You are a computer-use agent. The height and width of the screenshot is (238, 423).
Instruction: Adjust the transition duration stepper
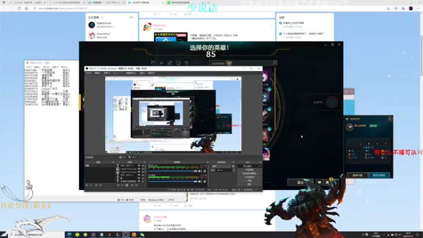click(x=234, y=170)
